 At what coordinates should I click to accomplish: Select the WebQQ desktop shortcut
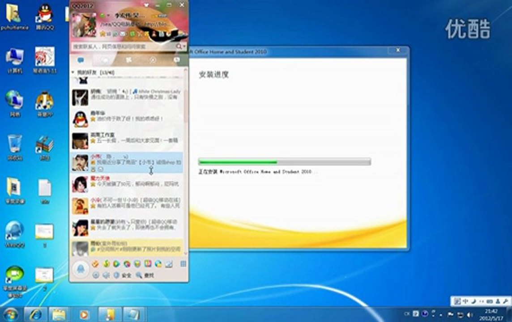[15, 234]
